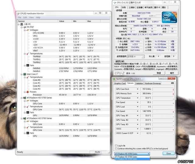This screenshot has height=164, width=195.
Task: Click the GPU-Z title bar icon
Action: (x=114, y=79)
